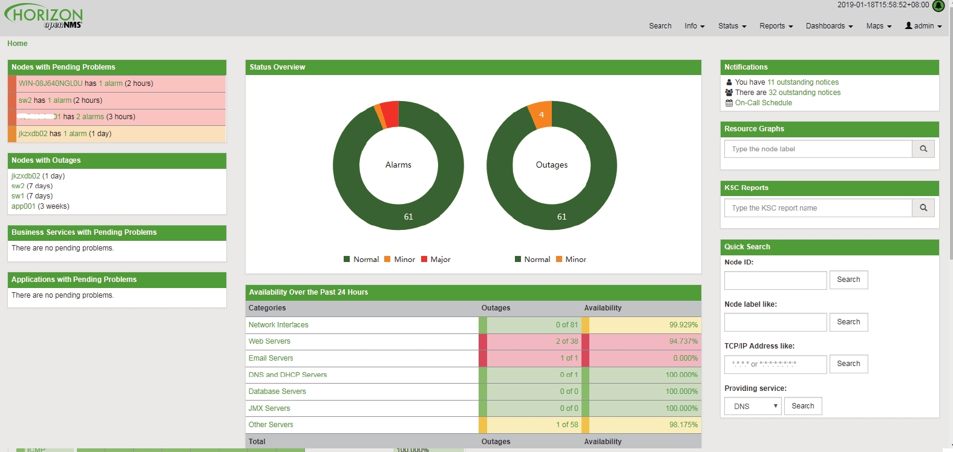Toggle the Minor legend in the Alarms chart
This screenshot has width=953, height=452.
399,259
